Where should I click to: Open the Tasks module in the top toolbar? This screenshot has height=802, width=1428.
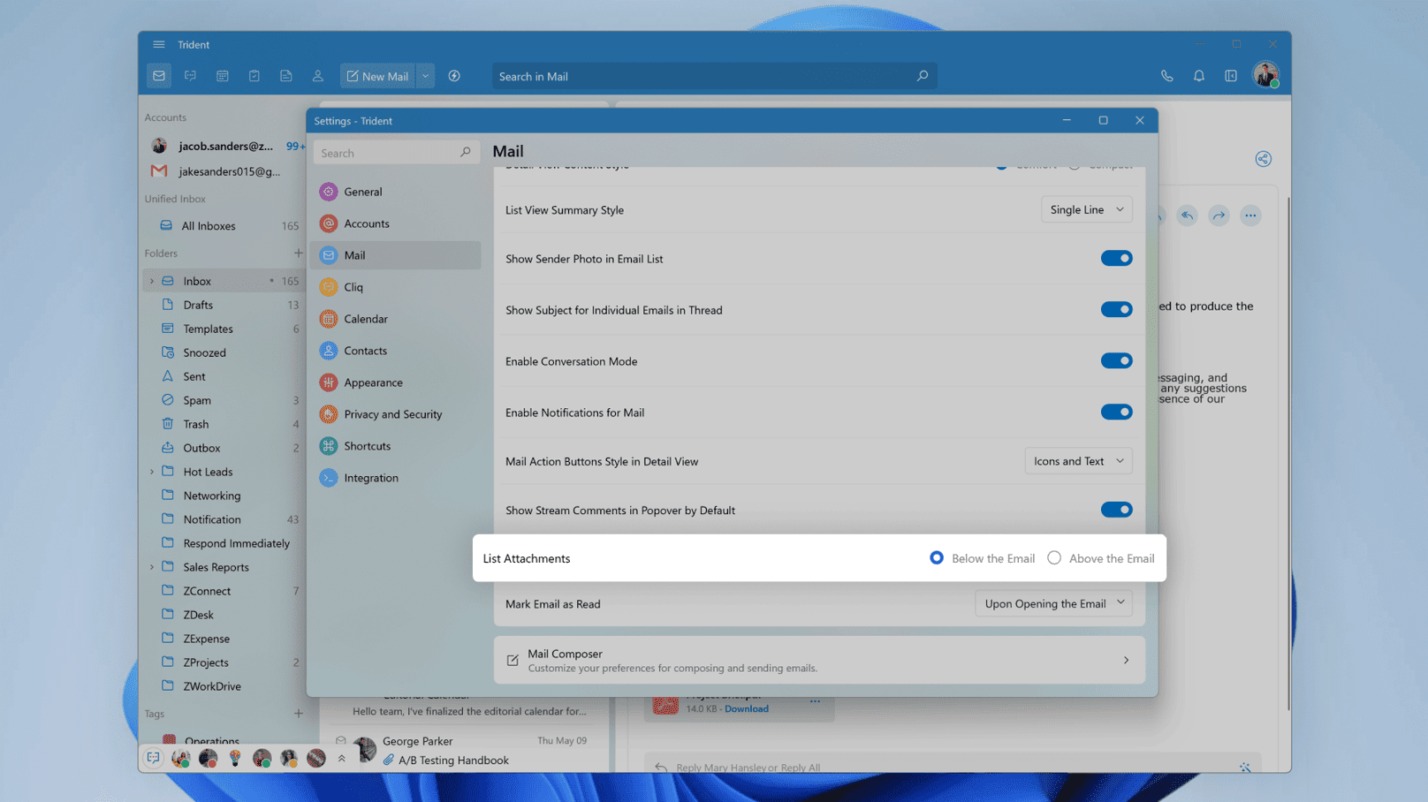(x=254, y=76)
